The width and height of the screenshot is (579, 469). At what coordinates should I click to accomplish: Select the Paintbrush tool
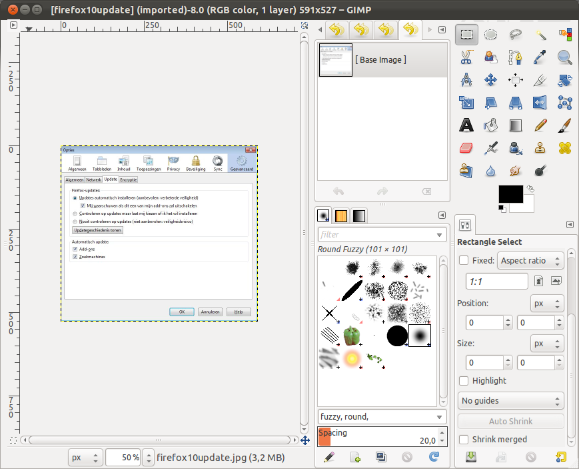click(565, 125)
